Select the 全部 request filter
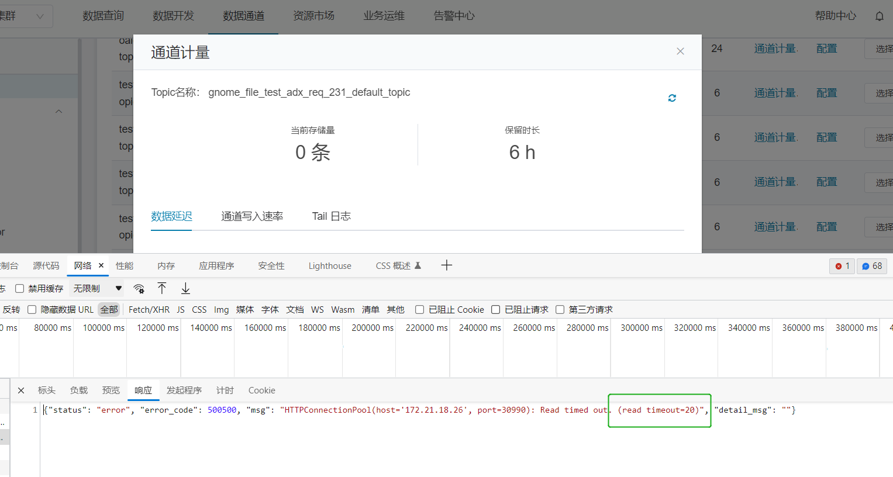This screenshot has height=477, width=893. [109, 310]
